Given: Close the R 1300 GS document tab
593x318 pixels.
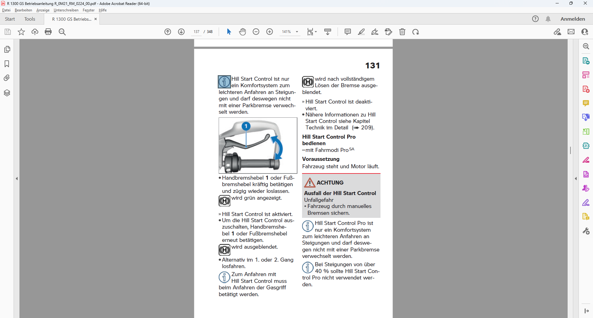Looking at the screenshot, I should click(x=96, y=19).
